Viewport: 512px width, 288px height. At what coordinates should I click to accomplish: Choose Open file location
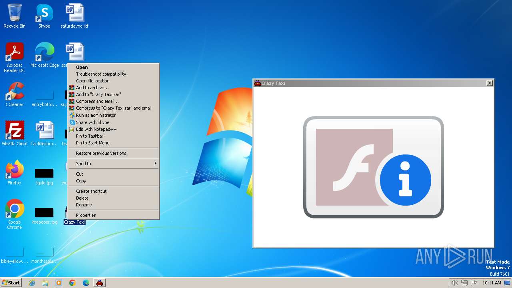pos(114,81)
